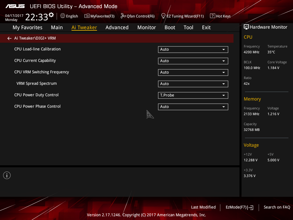Click the EZ Tuning Wizard lightbulb icon

coord(163,16)
